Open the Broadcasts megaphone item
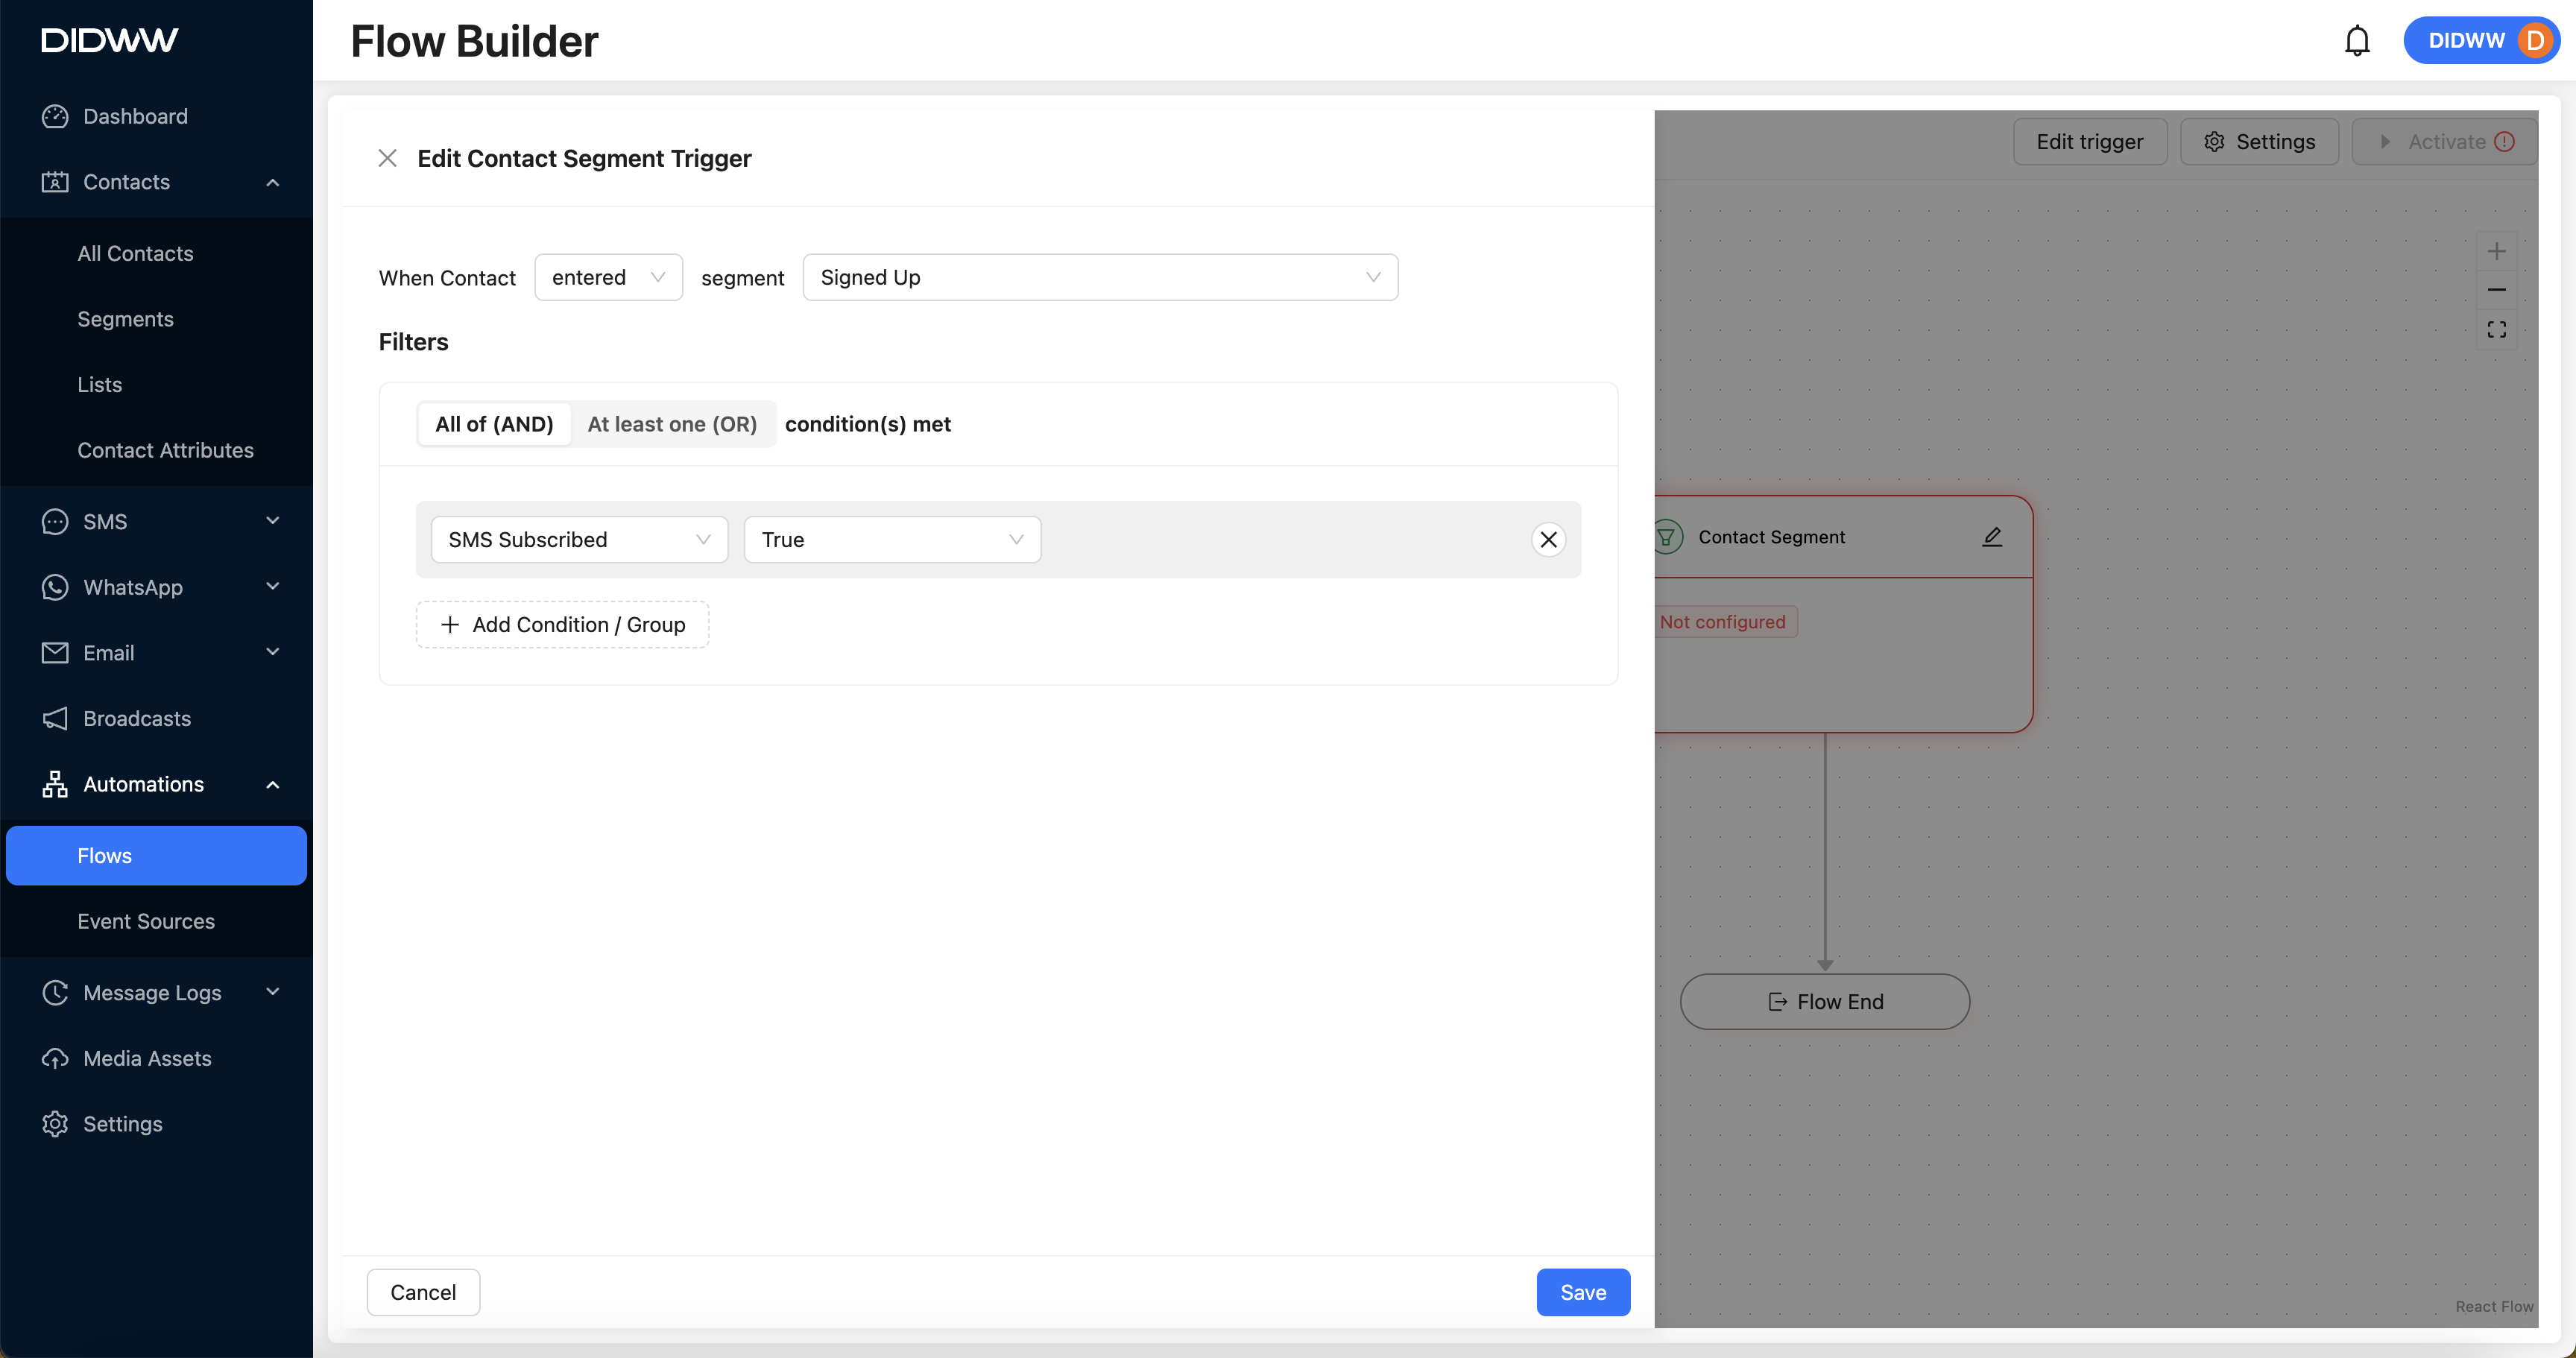This screenshot has height=1358, width=2576. 136,718
